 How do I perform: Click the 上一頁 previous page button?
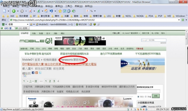(x=32, y=81)
